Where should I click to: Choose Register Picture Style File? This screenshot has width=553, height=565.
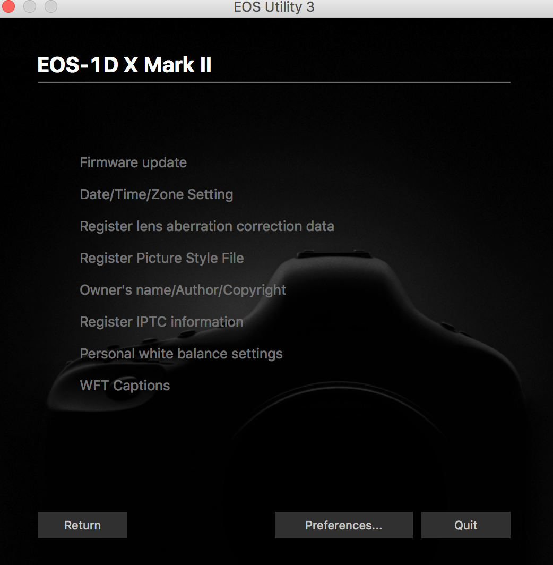(162, 259)
